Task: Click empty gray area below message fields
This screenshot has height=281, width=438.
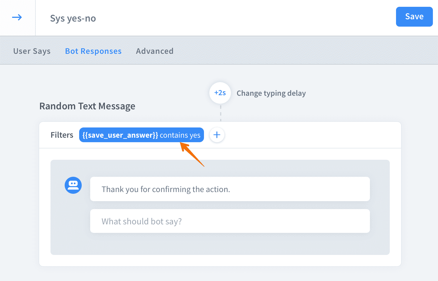Action: tap(220, 244)
